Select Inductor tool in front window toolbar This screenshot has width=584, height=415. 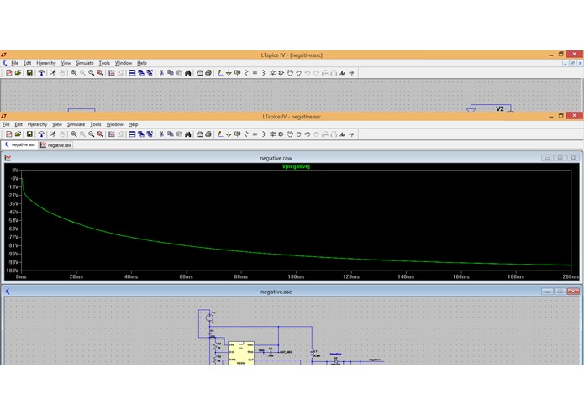263,134
